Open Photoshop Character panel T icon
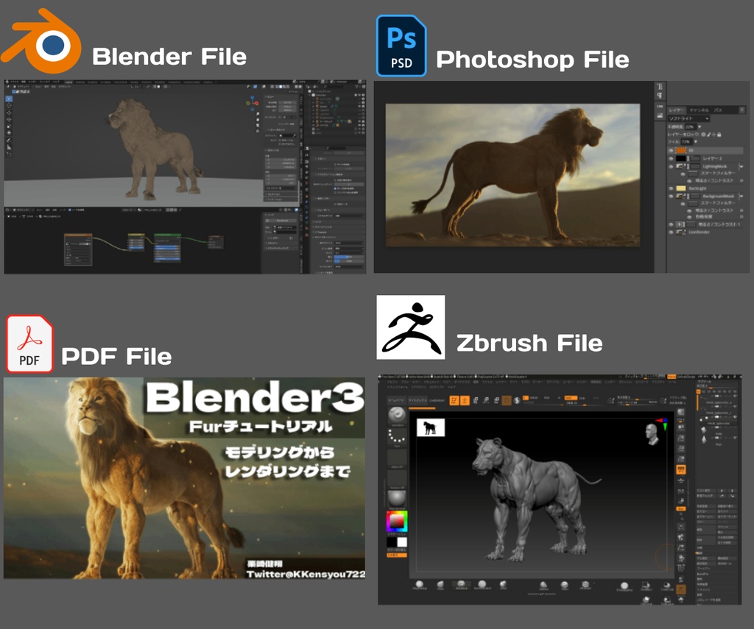Viewport: 754px width, 629px height. 659,87
